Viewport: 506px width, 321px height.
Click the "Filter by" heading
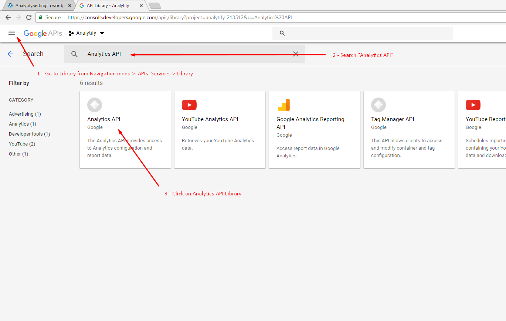click(x=19, y=83)
